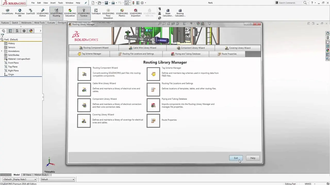330x185 pixels.
Task: Toggle the SOLIDWORKS Toolbox add-in
Action: (84, 13)
